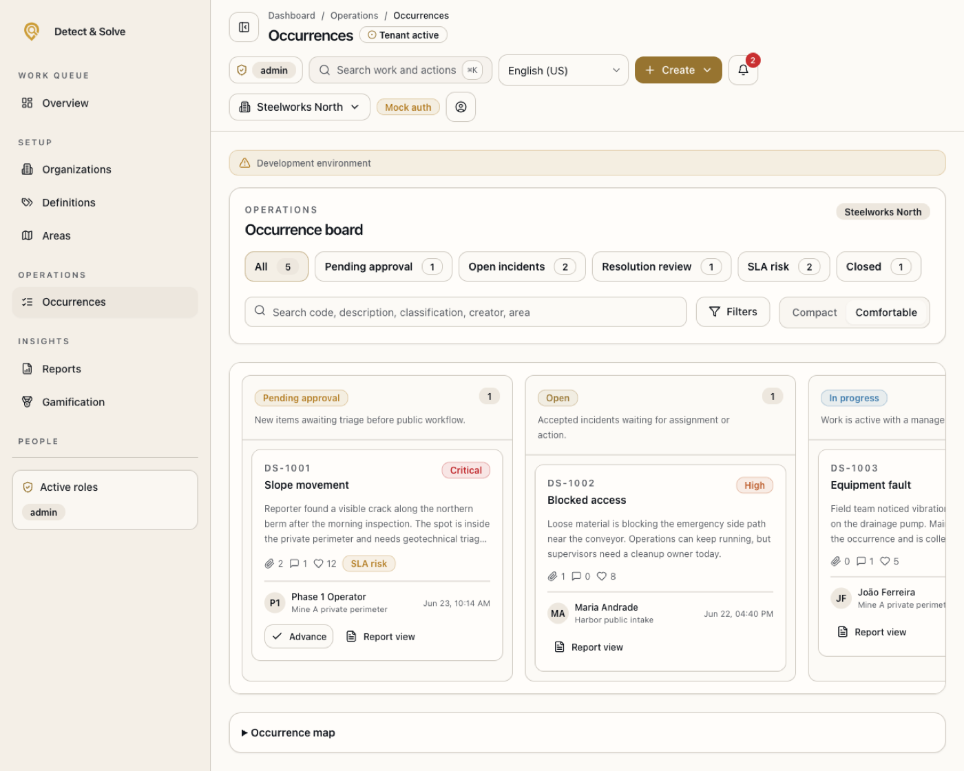Click the Reports document icon

click(x=27, y=368)
